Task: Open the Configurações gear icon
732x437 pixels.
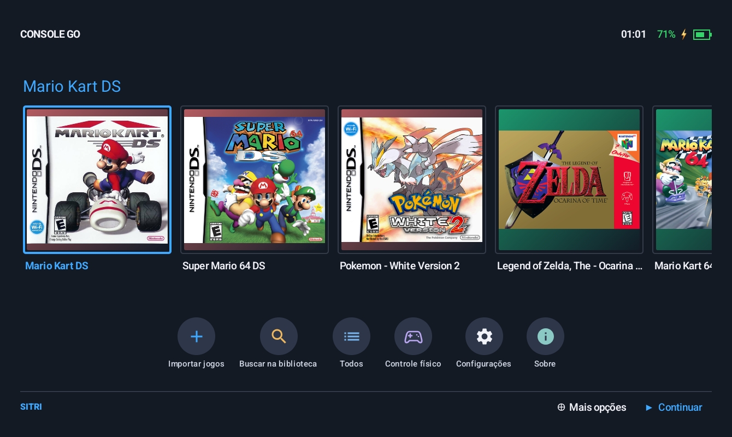Action: [x=484, y=336]
